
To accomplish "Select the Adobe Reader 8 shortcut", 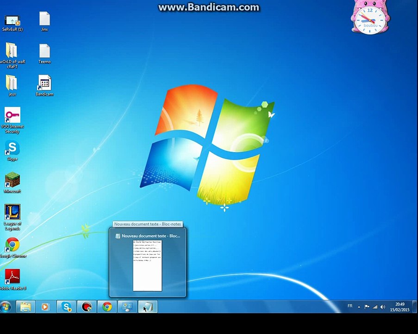I will coord(12,280).
